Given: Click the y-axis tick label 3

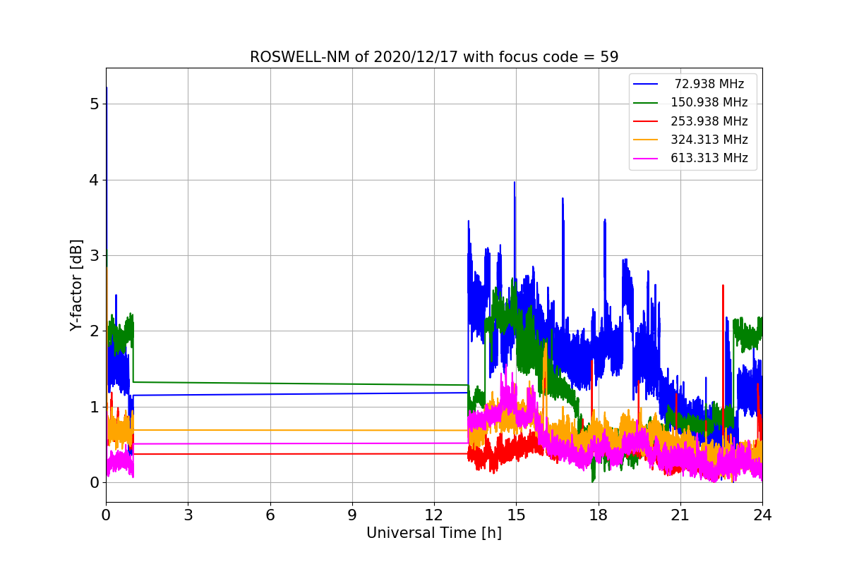Looking at the screenshot, I should click(x=95, y=255).
